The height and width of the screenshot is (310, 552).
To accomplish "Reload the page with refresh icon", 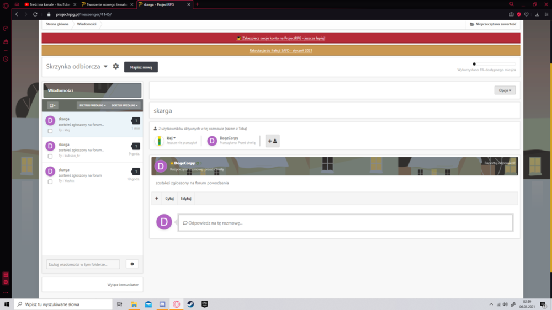I will [x=35, y=14].
